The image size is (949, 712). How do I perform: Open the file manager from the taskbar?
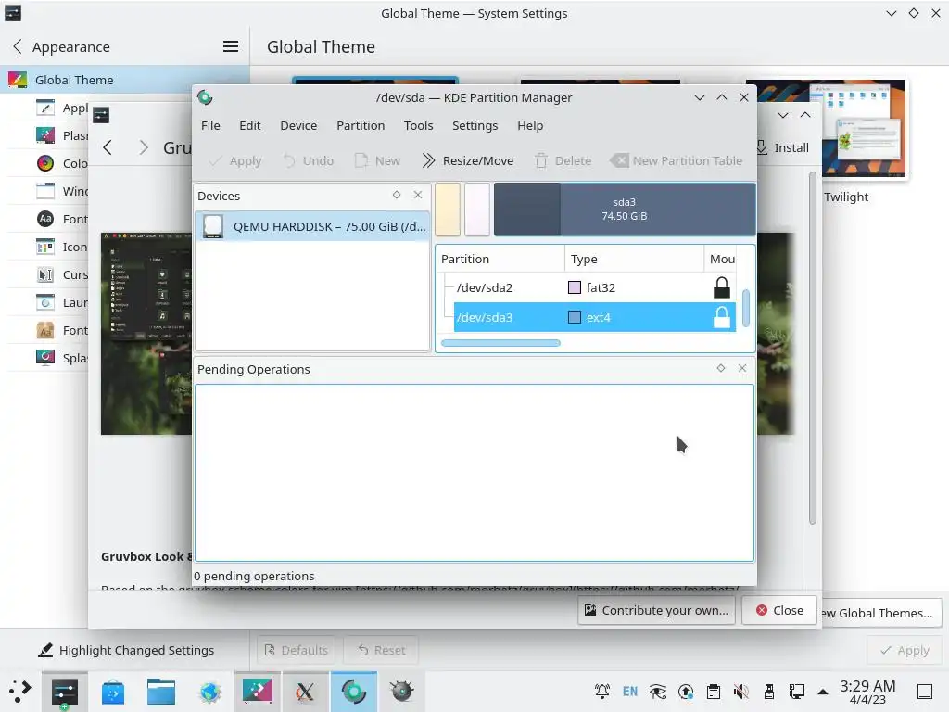tap(161, 692)
